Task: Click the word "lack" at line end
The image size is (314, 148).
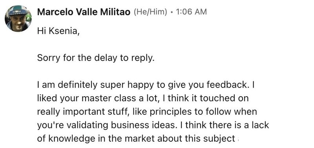Action: 260,125
